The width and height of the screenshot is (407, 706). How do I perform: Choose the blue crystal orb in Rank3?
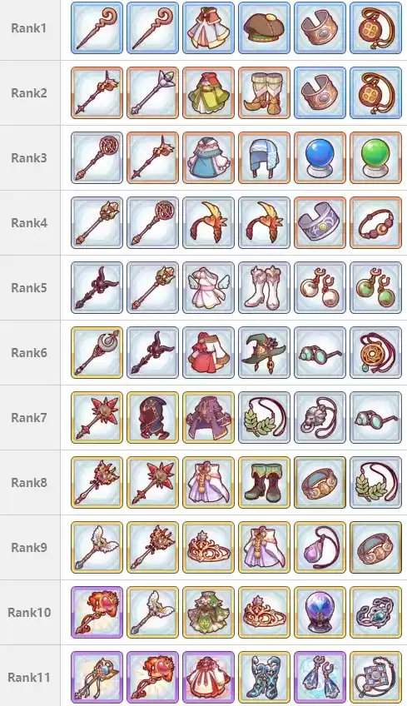coord(320,157)
